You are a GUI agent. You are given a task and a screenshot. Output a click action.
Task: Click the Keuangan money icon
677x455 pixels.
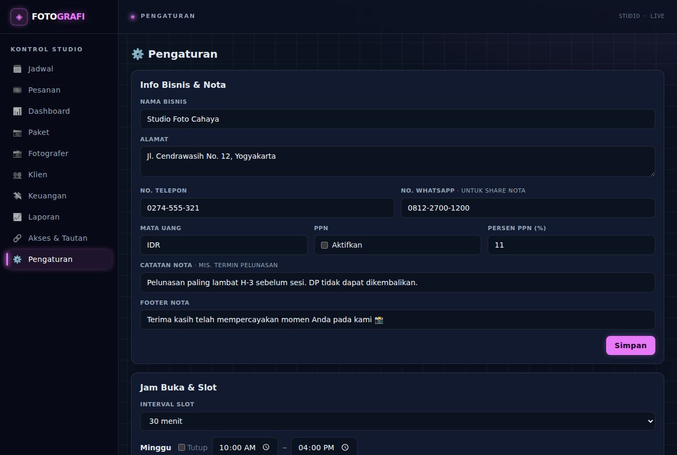pyautogui.click(x=17, y=196)
